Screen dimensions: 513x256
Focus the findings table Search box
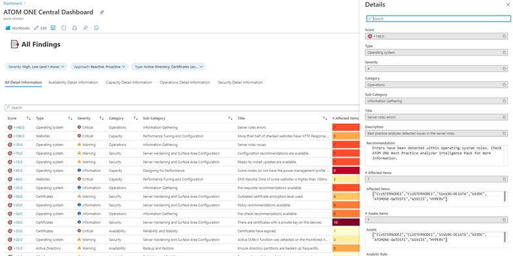point(182,107)
